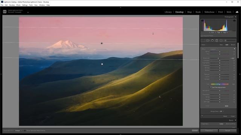
Task: Open the Window menu
Action: [42, 5]
